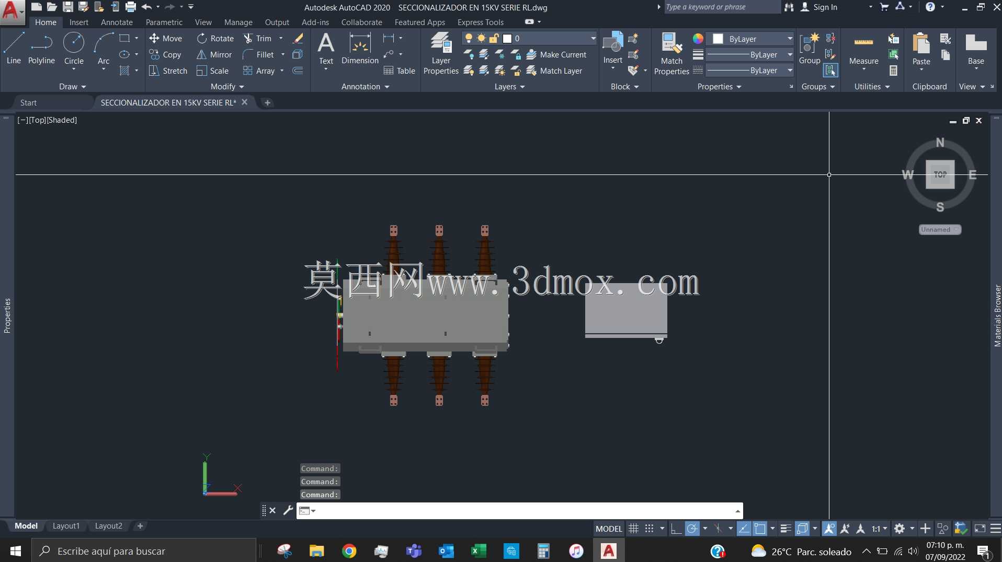The image size is (1002, 562).
Task: Open the Insert ribbon tab
Action: tap(78, 22)
